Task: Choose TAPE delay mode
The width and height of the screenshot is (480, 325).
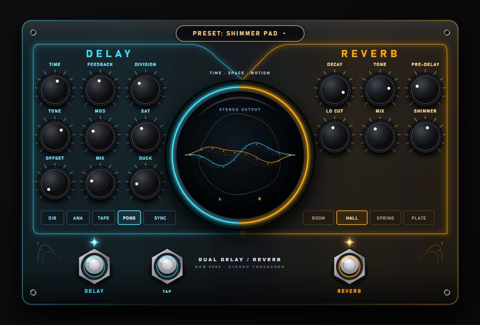Action: coord(103,218)
